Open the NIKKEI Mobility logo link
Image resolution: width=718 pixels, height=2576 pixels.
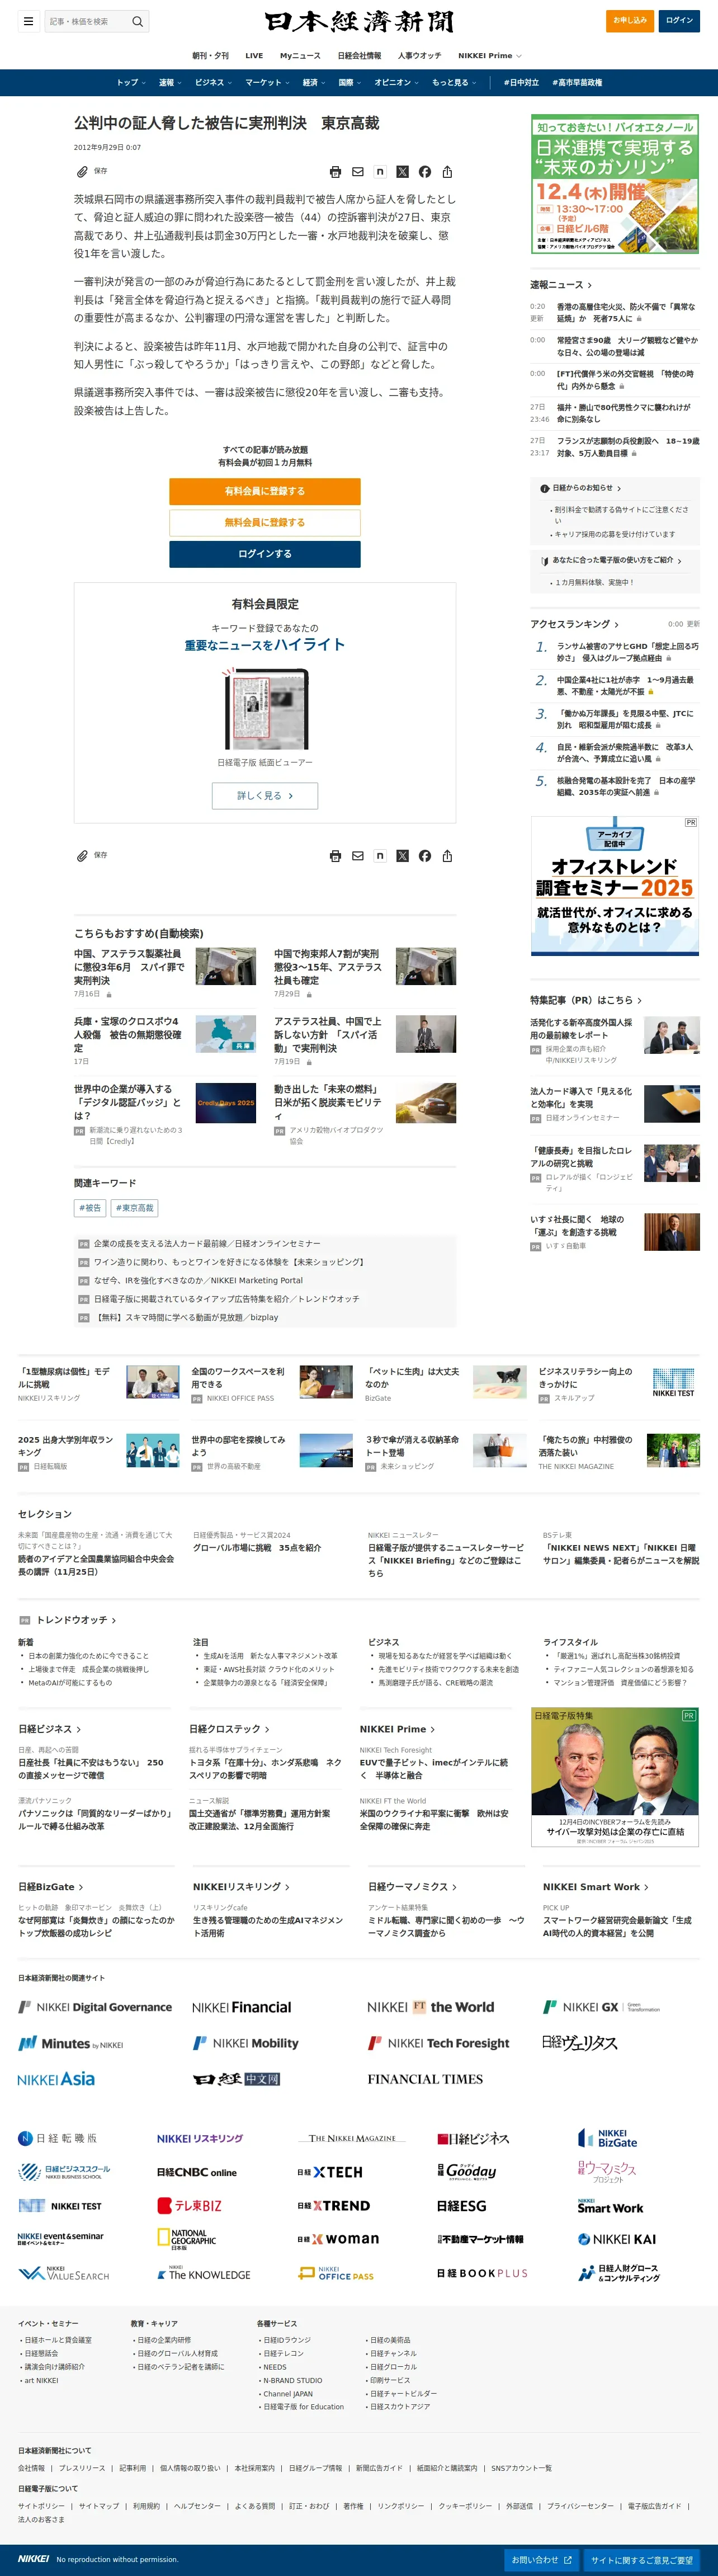coord(246,2043)
